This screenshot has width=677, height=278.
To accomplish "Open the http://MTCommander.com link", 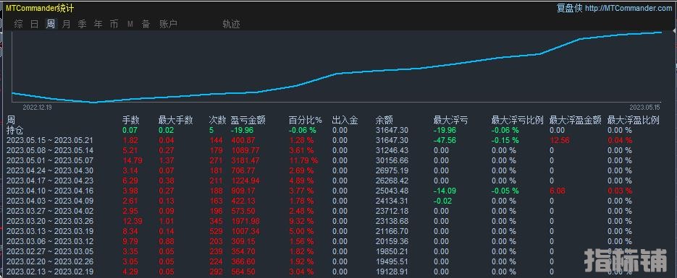I will click(629, 8).
